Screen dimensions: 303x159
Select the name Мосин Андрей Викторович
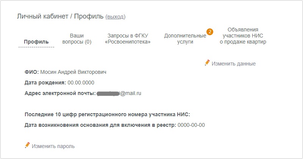pyautogui.click(x=73, y=72)
